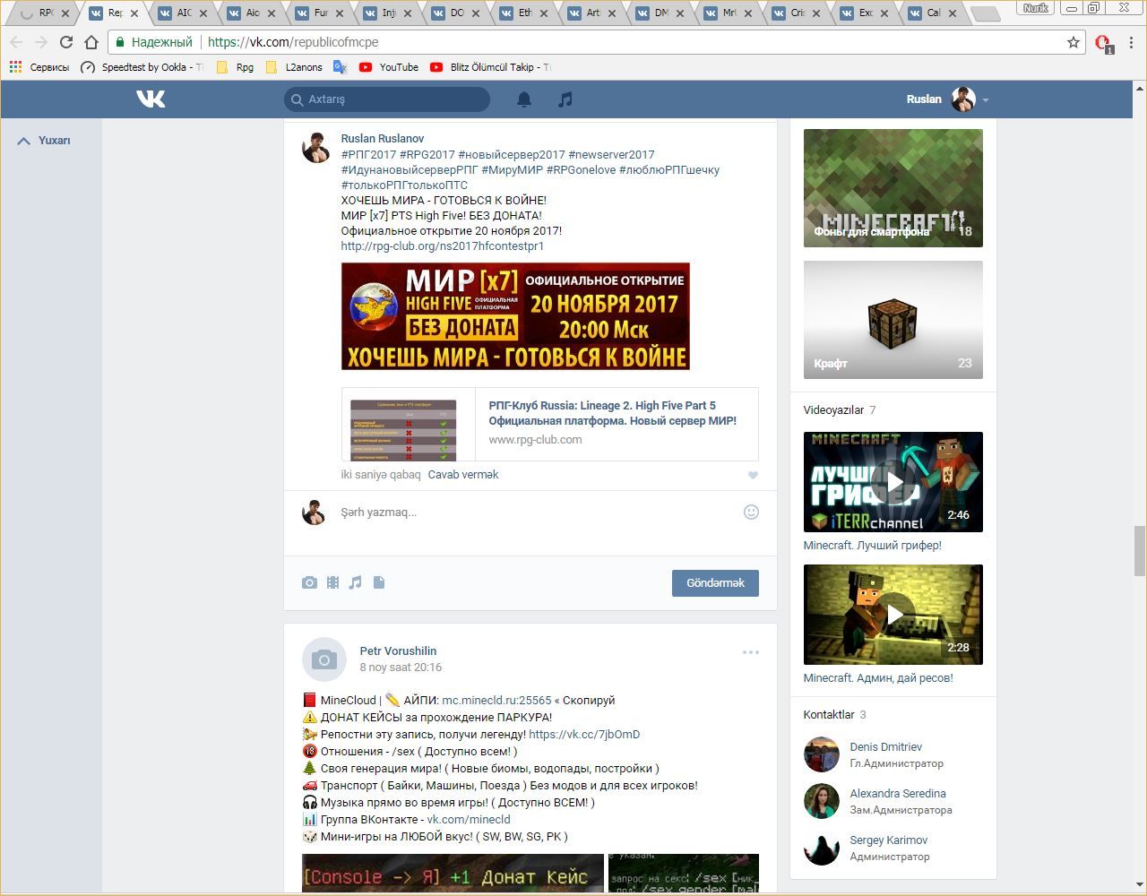1147x896 pixels.
Task: Open Фоны для смартфона album thumbnail
Action: click(893, 188)
